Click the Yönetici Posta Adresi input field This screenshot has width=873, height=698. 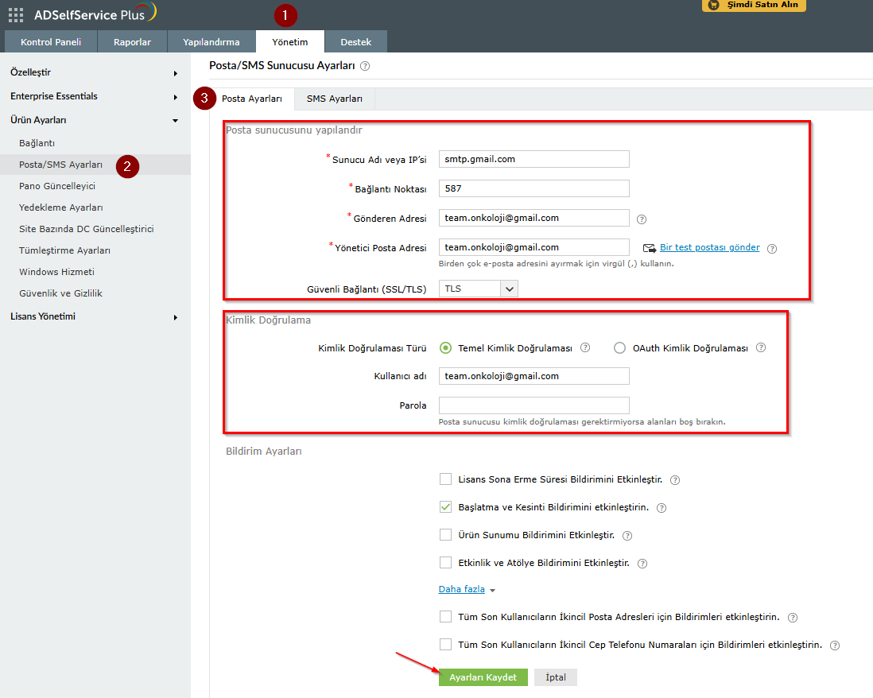click(534, 247)
